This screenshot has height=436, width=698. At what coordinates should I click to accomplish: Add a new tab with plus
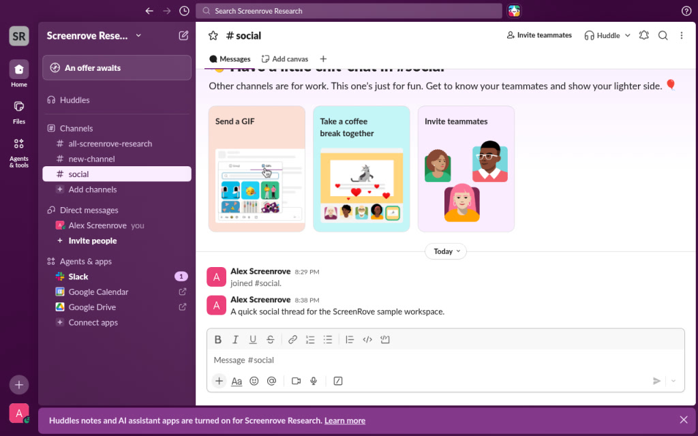point(323,59)
